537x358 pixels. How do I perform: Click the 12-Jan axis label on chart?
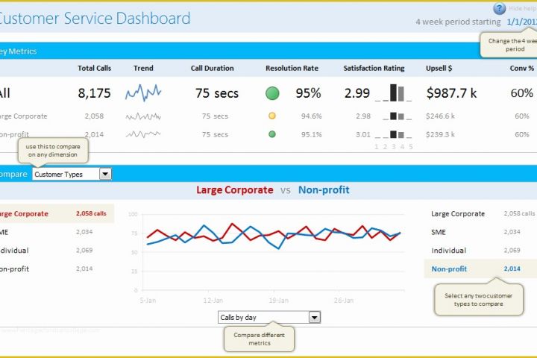(x=213, y=301)
